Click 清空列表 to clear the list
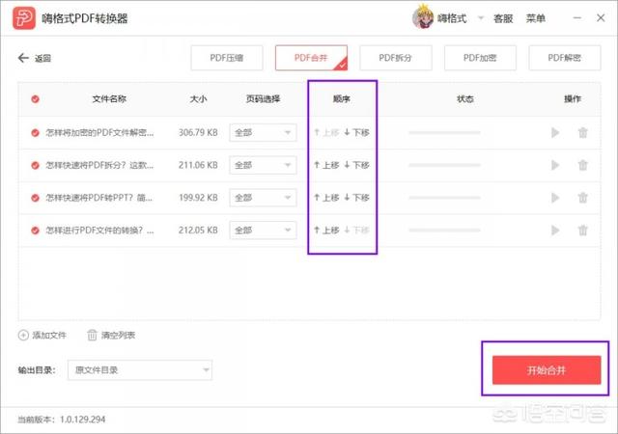The image size is (618, 434). click(111, 336)
